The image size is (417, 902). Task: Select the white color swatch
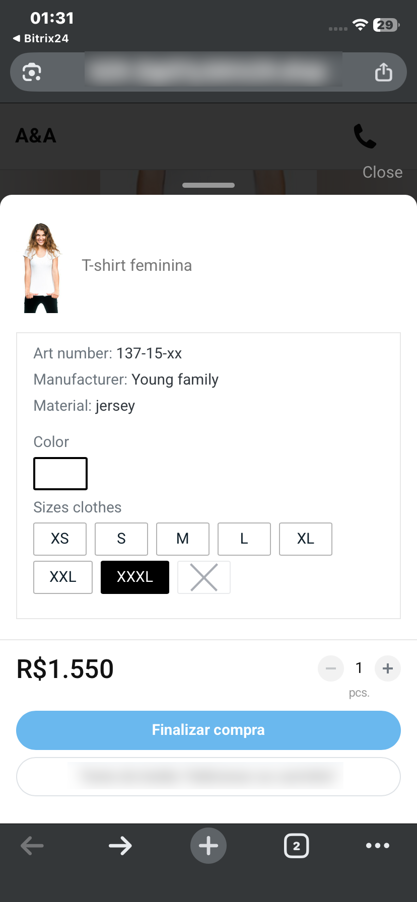[x=60, y=473]
